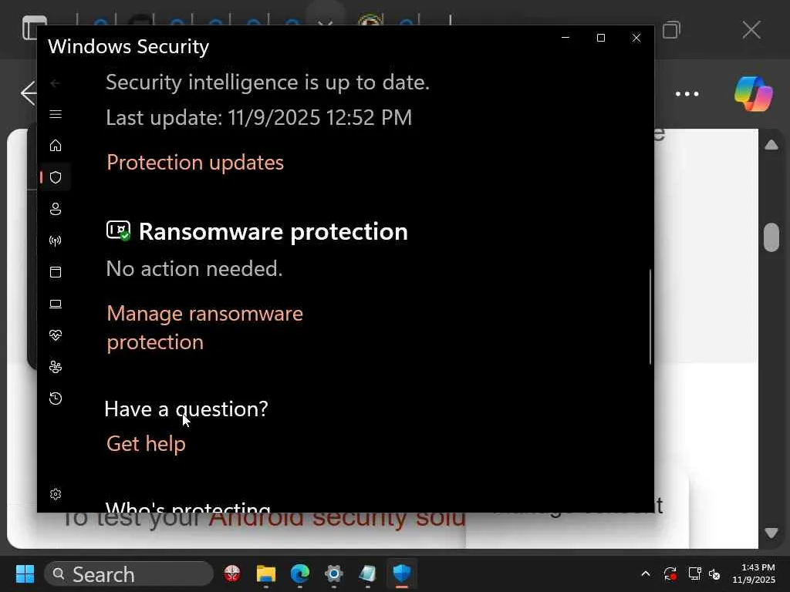
Task: Maximize the Windows Security window
Action: (600, 38)
